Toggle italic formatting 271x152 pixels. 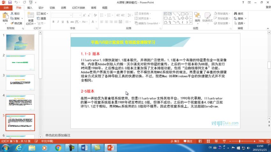coord(58,22)
